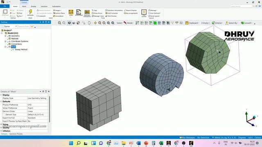Click the Physics Preference CFD value

pyautogui.click(x=37, y=105)
